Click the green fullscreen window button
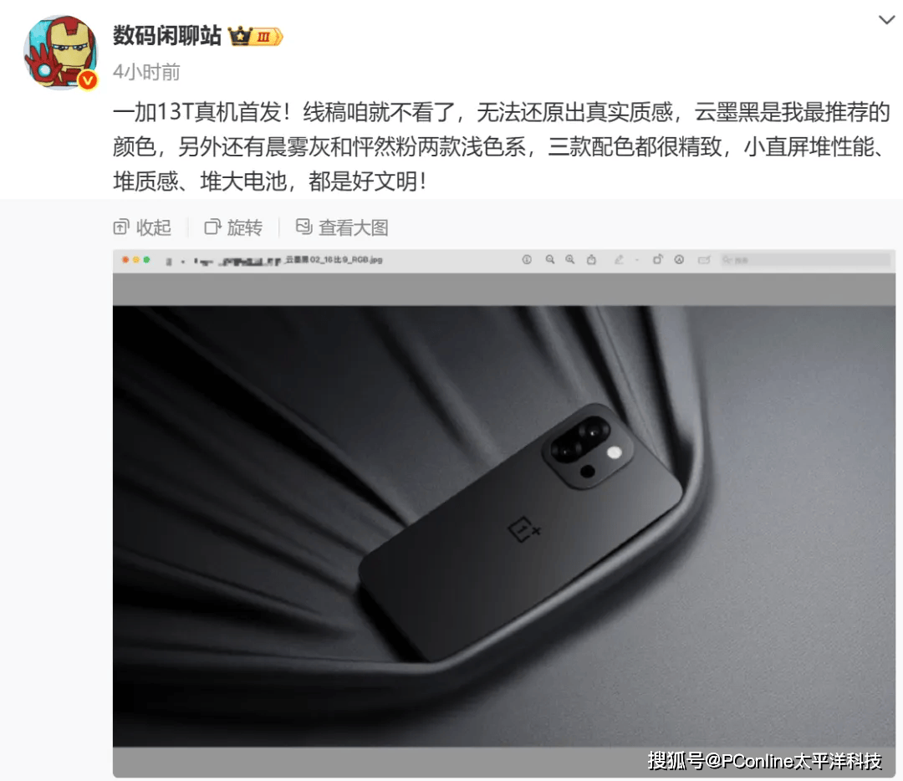Image resolution: width=903 pixels, height=781 pixels. click(147, 260)
